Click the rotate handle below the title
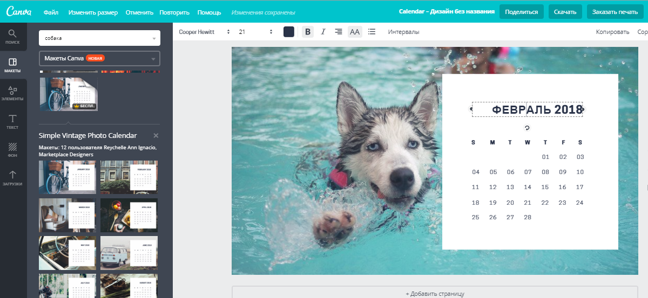 click(527, 128)
